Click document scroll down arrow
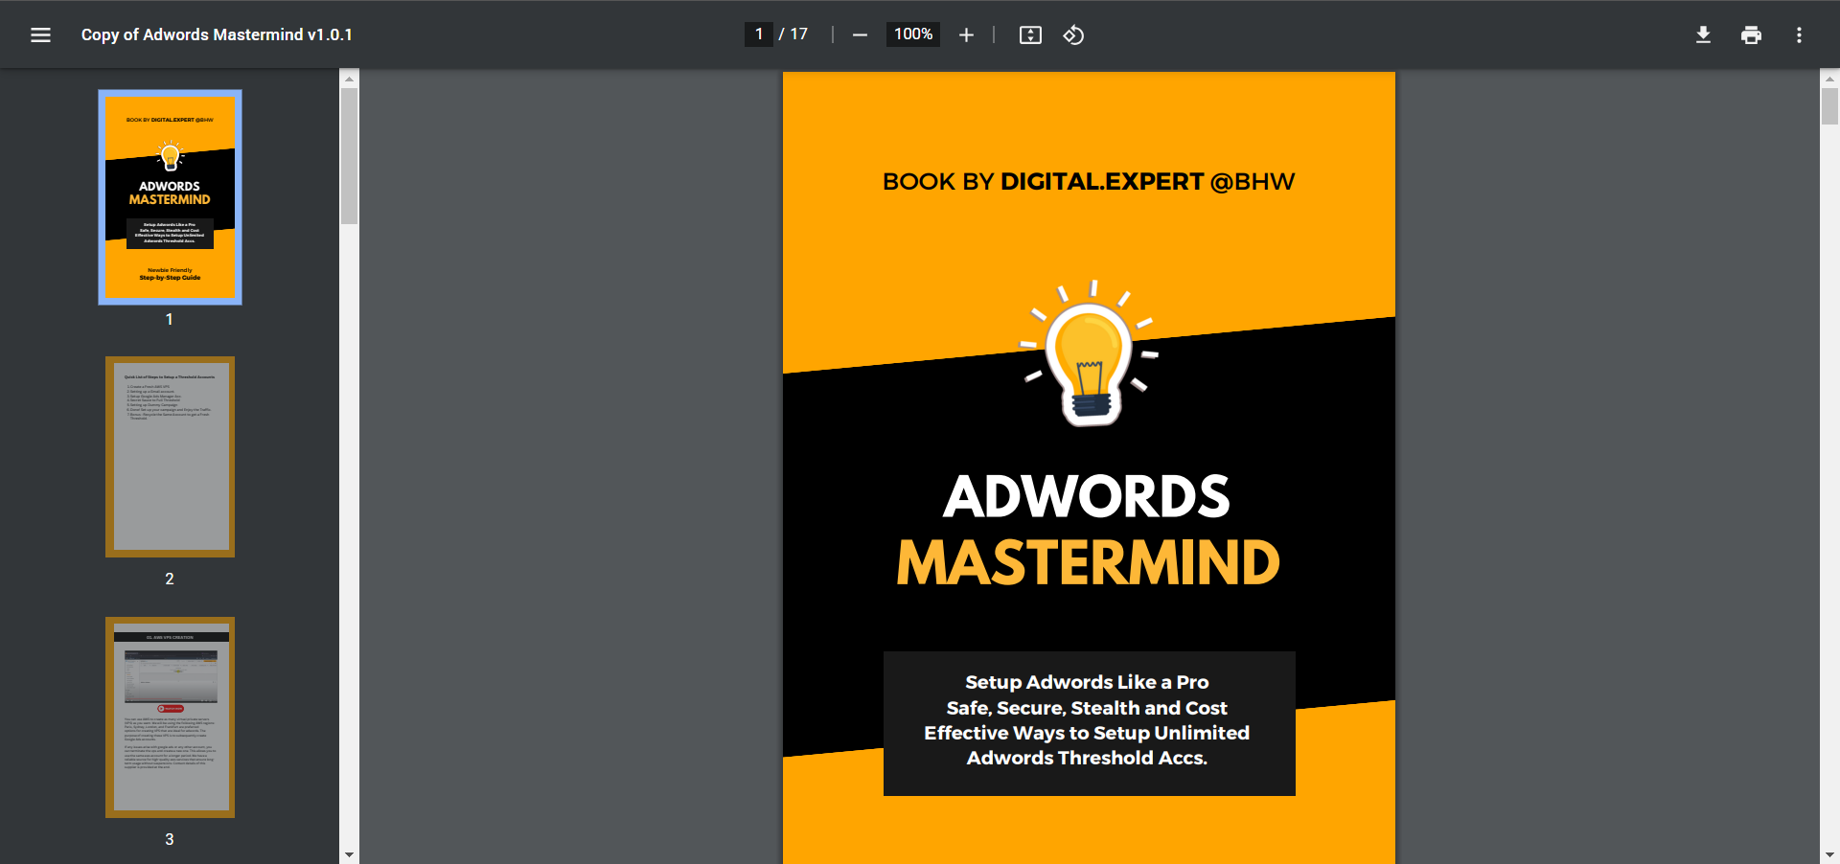1840x864 pixels. pyautogui.click(x=1829, y=854)
